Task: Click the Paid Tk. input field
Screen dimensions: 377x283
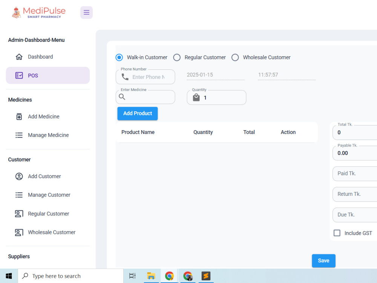Action: [x=355, y=174]
